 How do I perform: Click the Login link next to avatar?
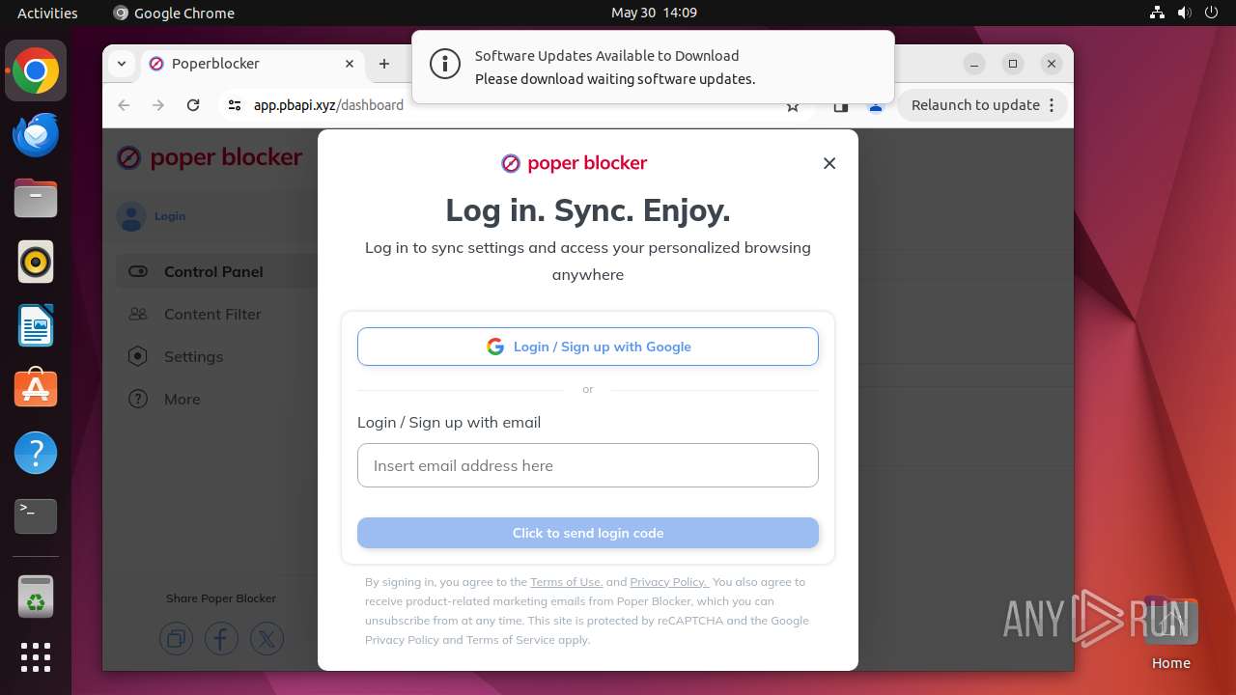[170, 216]
